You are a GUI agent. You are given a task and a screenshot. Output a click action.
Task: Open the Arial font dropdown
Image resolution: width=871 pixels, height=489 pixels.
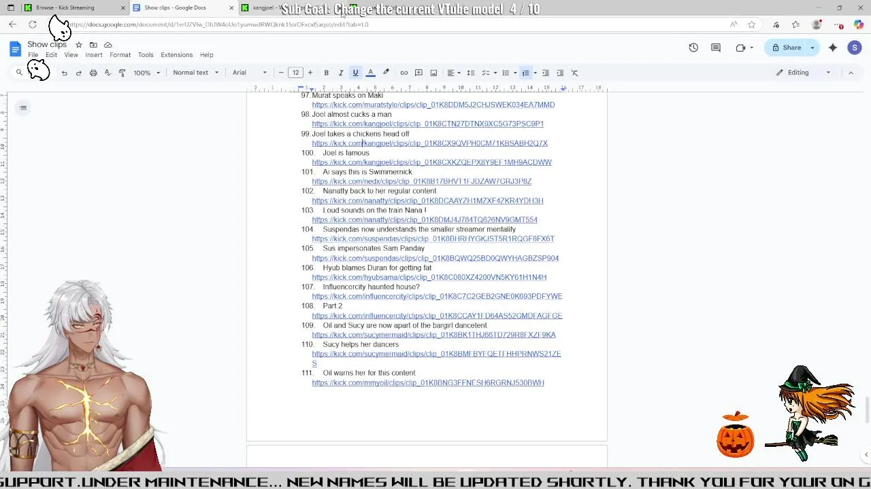point(250,73)
